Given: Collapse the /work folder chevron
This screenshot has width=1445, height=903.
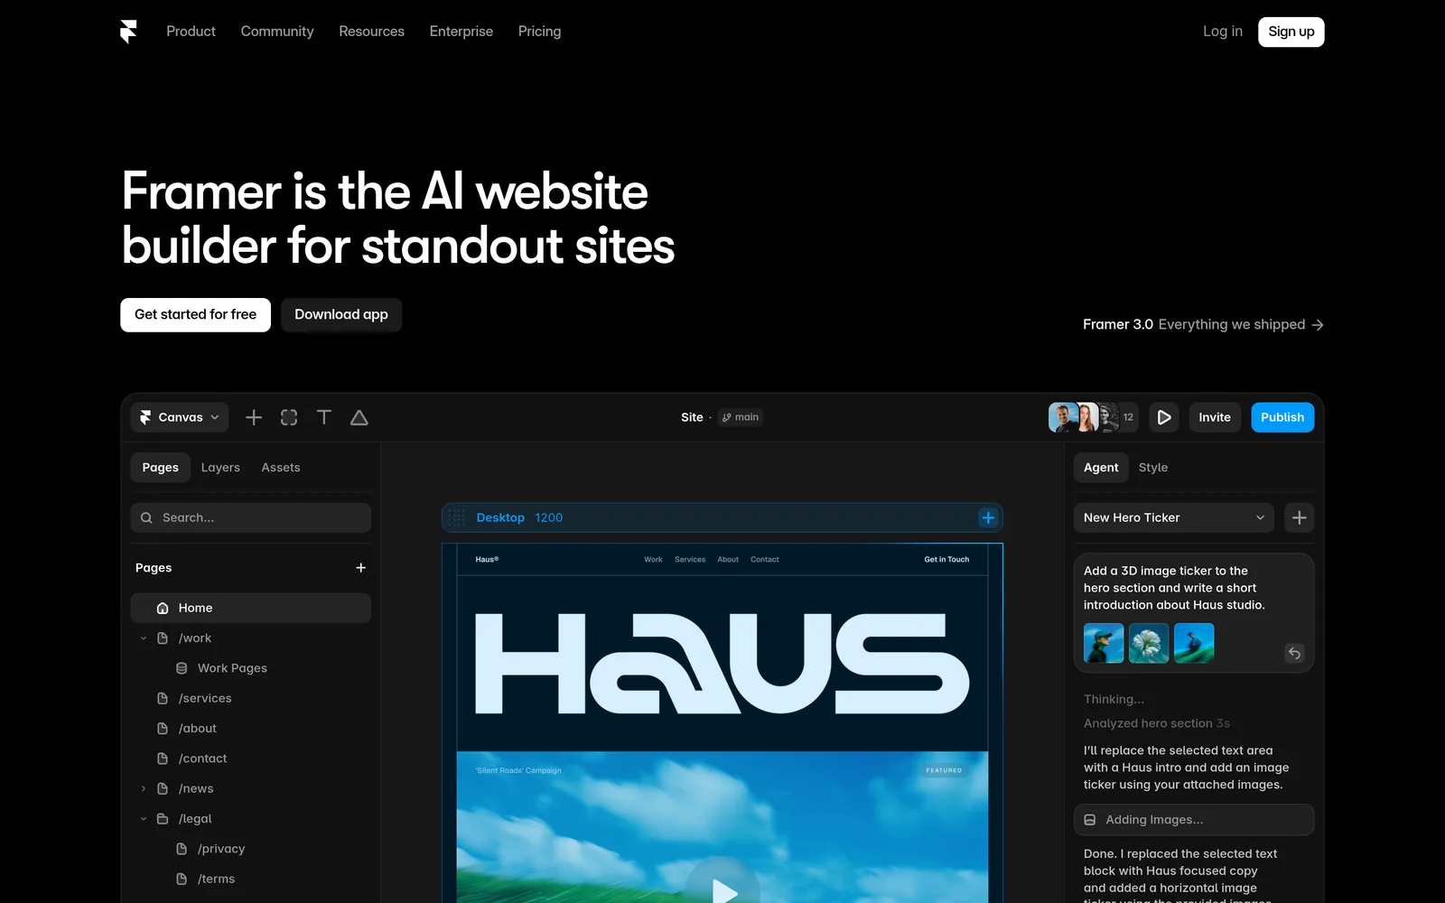Looking at the screenshot, I should coord(144,638).
